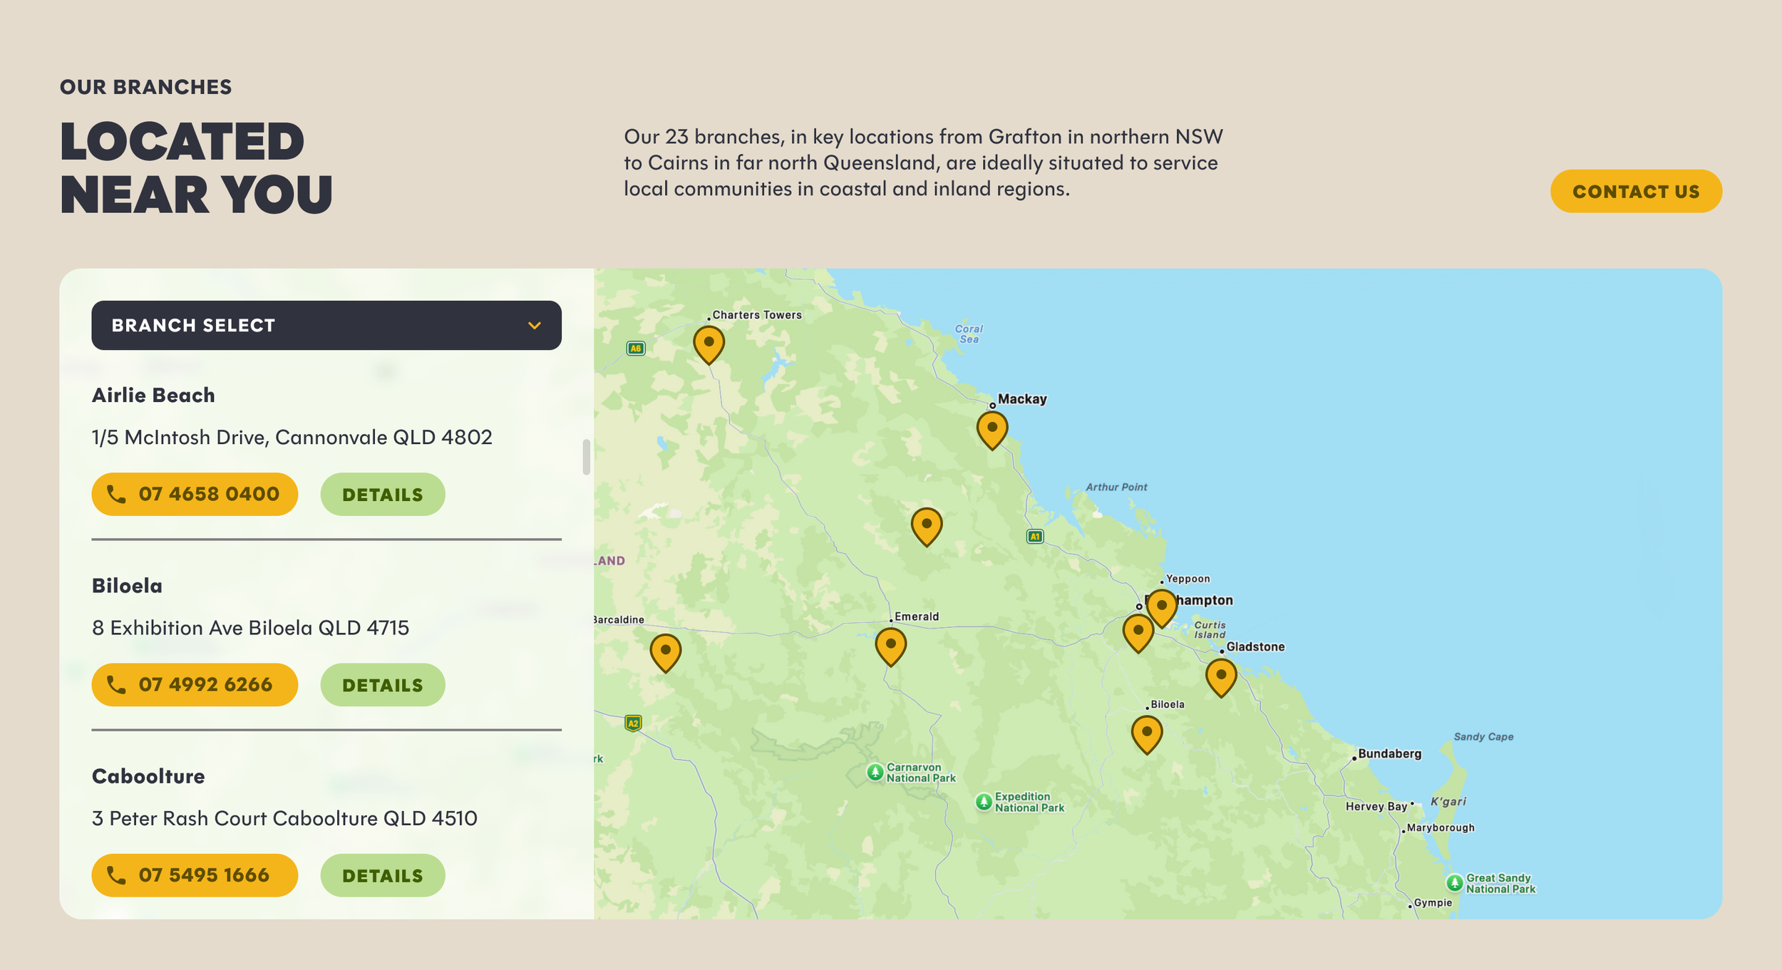Screen dimensions: 1782x970
Task: Click Carnarvon National Park tree icon
Action: tap(875, 772)
